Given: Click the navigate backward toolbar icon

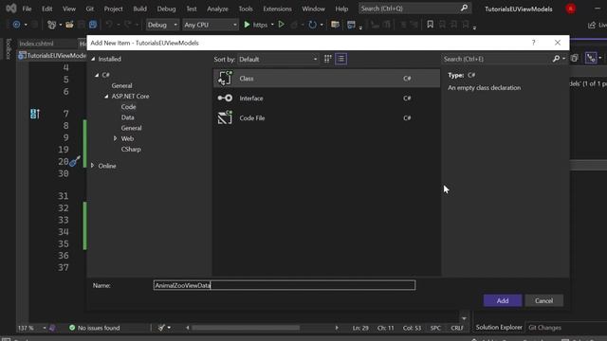Looking at the screenshot, I should click(x=16, y=25).
